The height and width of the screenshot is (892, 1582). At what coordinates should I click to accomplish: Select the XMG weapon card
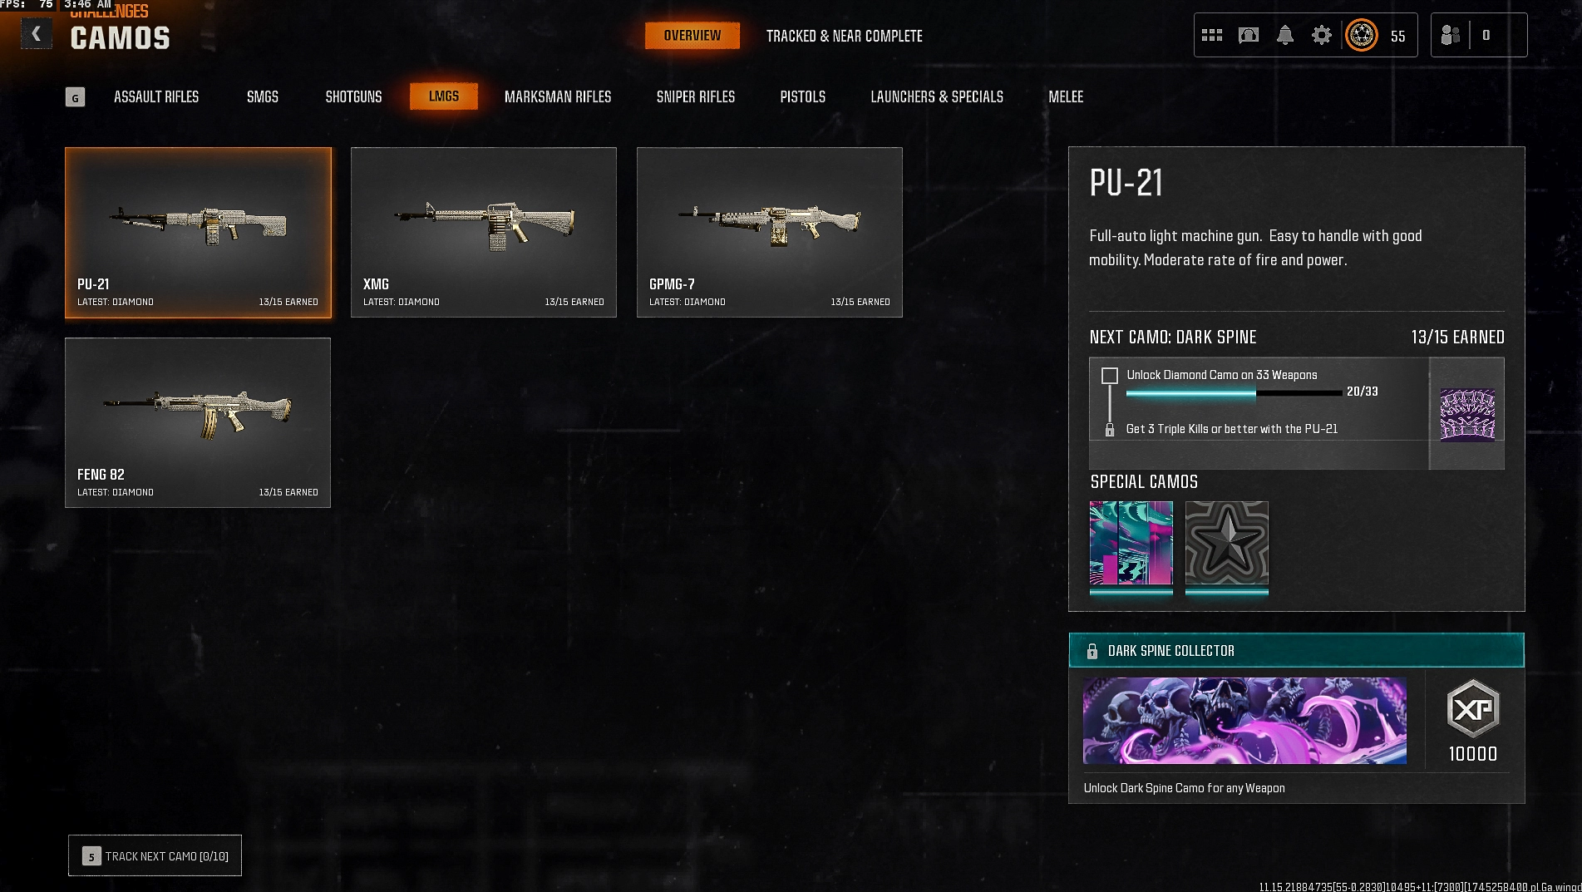(484, 232)
